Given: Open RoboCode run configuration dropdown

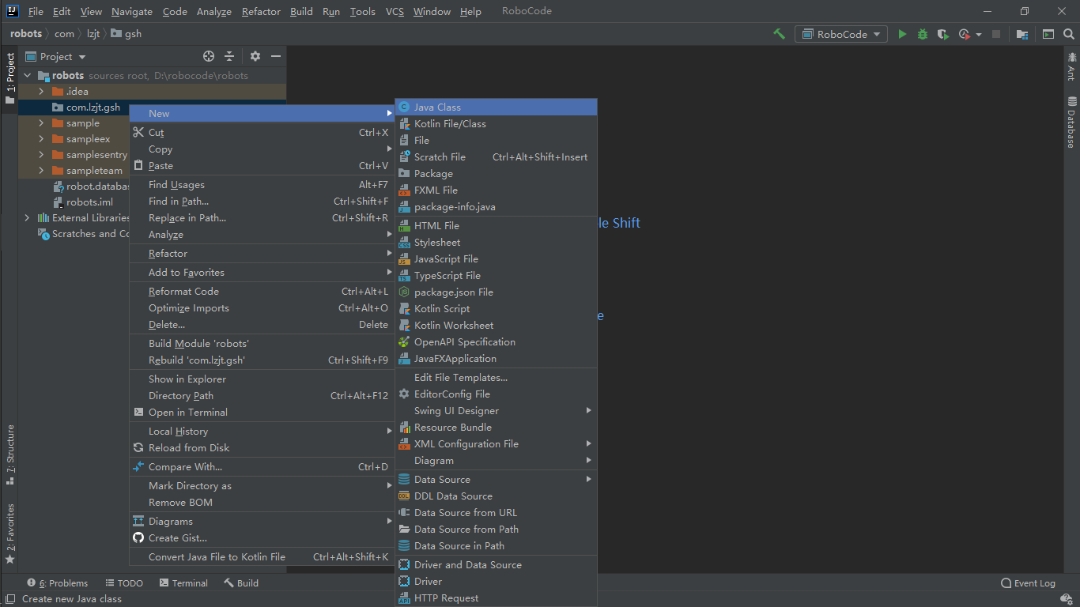Looking at the screenshot, I should point(842,34).
